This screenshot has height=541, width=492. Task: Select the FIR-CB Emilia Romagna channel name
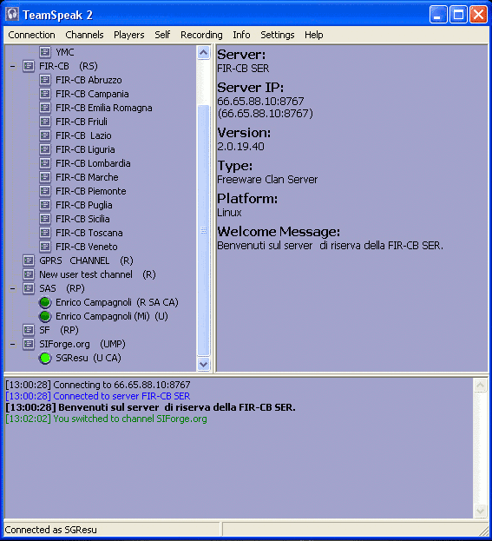pos(104,108)
